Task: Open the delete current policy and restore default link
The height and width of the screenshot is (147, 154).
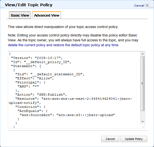Action: (63, 45)
